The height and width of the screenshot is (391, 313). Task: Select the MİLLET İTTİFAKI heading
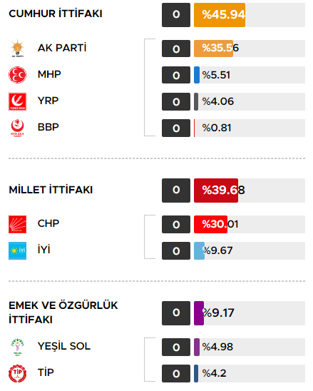(x=51, y=190)
